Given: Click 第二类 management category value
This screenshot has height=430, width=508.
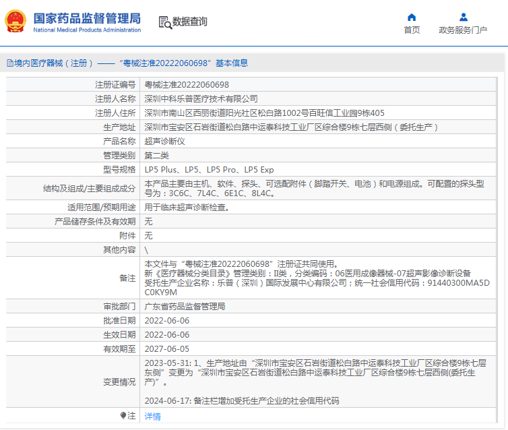Looking at the screenshot, I should pyautogui.click(x=156, y=156).
